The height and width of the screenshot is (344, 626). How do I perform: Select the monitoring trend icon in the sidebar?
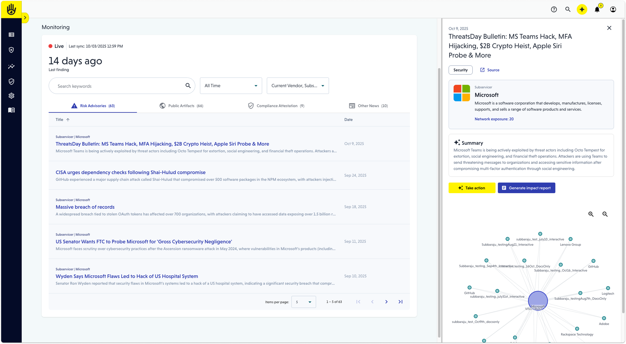tap(11, 66)
